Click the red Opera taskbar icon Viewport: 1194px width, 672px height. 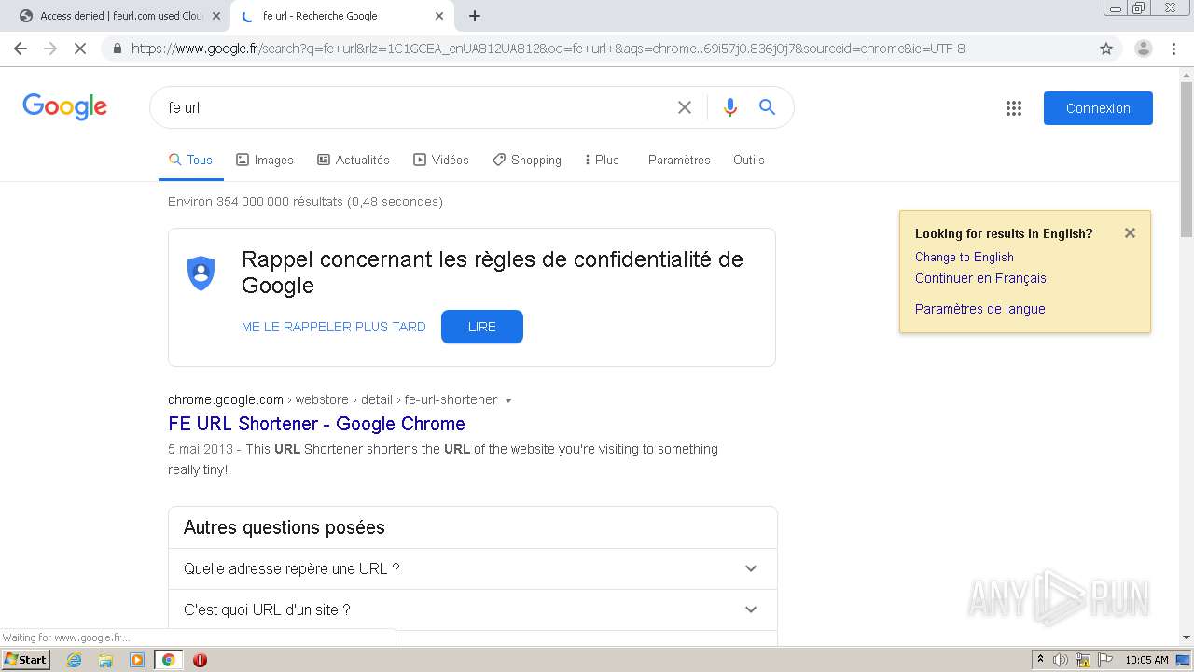pyautogui.click(x=200, y=660)
